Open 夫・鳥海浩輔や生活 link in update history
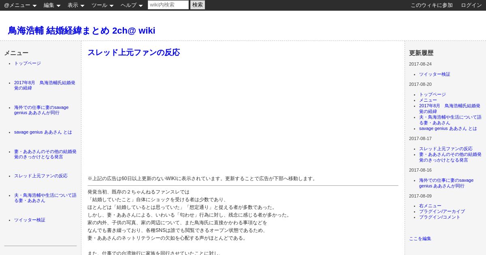The height and width of the screenshot is (255, 486). (450, 120)
